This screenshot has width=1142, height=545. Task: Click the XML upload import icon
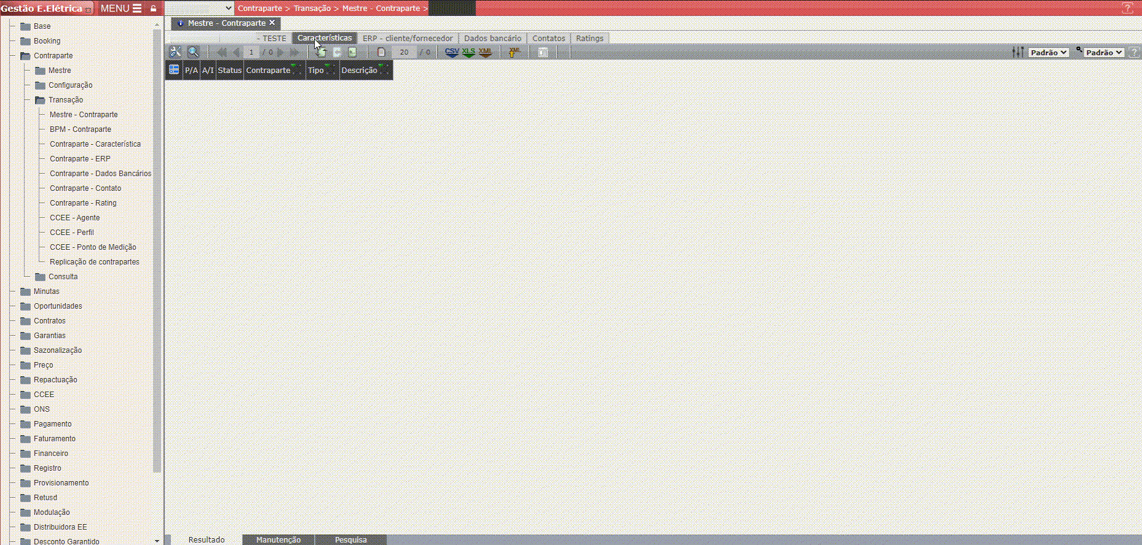pyautogui.click(x=514, y=52)
